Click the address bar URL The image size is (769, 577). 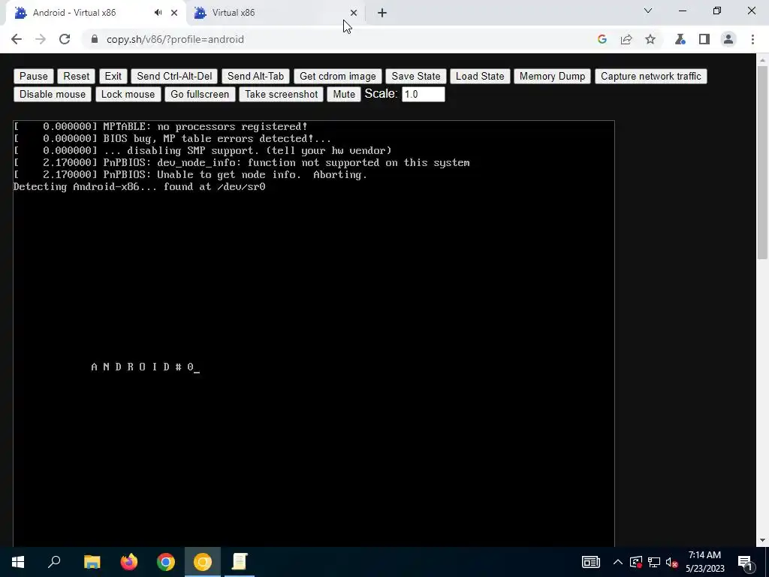(x=175, y=39)
